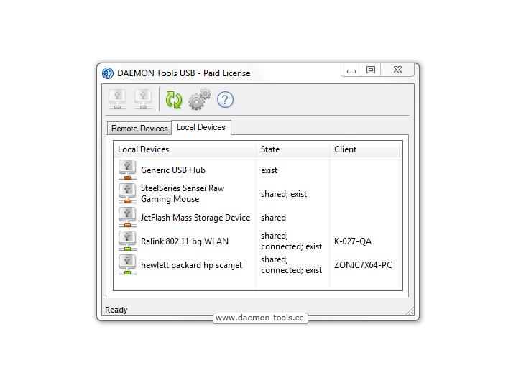This screenshot has height=388, width=521.
Task: Click the hp scanjet 'shared; connected; exist' state
Action: pyautogui.click(x=292, y=264)
